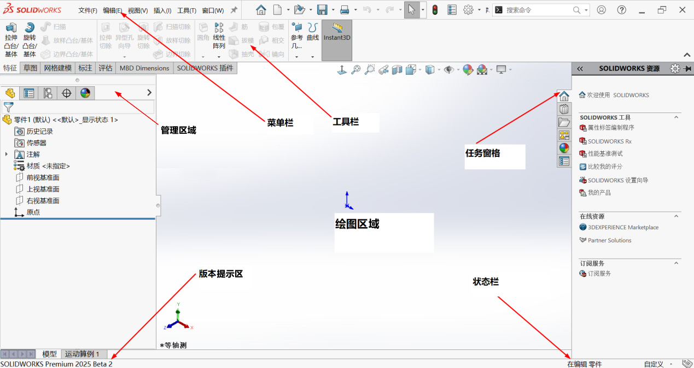Click the SOLIDWORKS Rx link

(609, 141)
